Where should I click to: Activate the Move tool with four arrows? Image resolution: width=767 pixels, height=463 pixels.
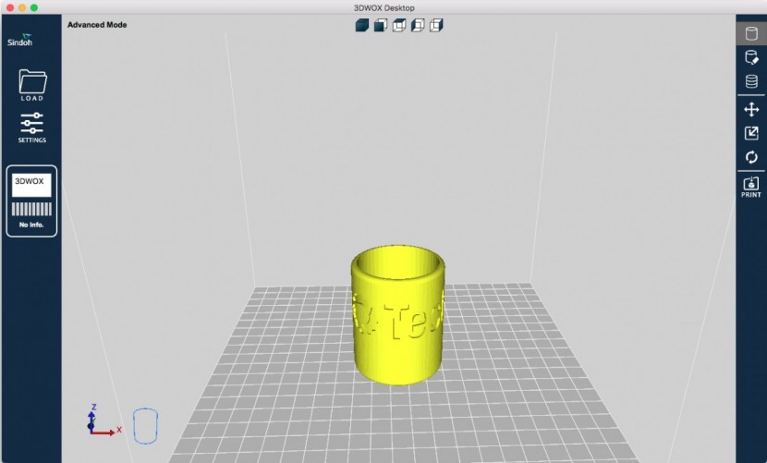tap(751, 109)
